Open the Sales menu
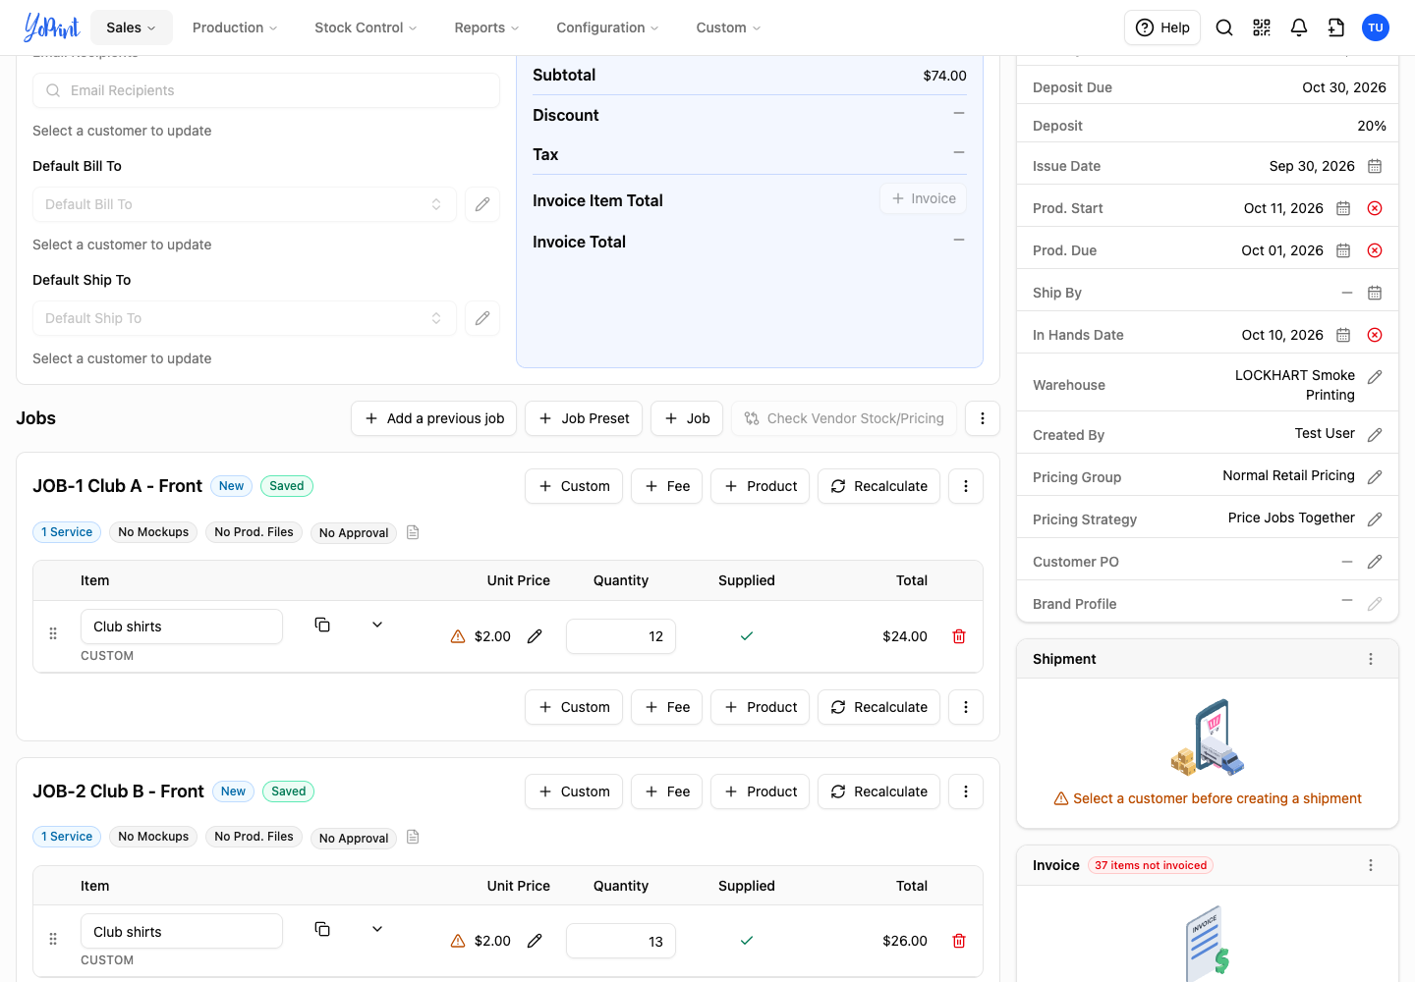This screenshot has height=982, width=1415. tap(132, 27)
